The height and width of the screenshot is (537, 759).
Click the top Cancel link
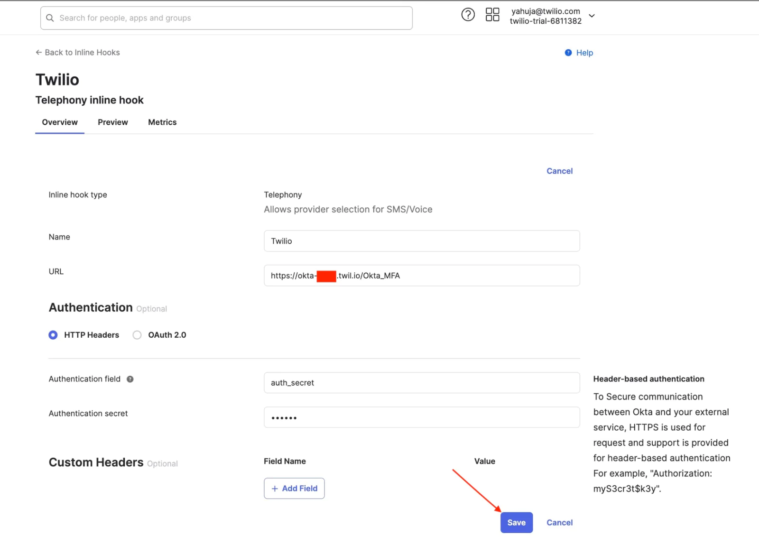click(559, 171)
